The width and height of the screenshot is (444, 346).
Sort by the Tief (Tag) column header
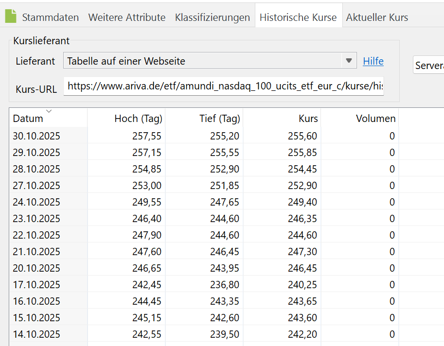click(220, 119)
